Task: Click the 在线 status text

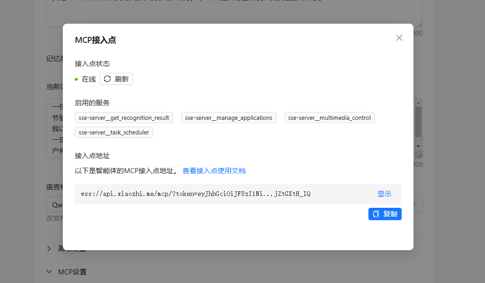Action: click(x=89, y=79)
